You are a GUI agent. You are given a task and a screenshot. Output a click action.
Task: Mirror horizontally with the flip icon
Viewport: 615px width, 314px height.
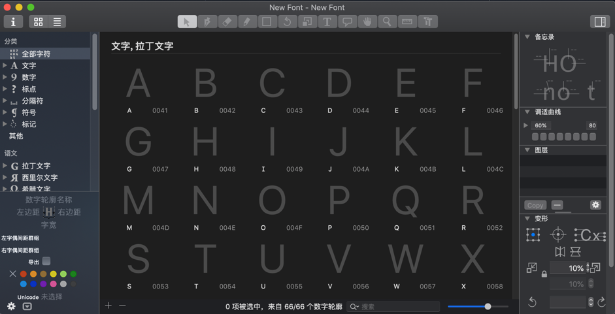point(560,252)
